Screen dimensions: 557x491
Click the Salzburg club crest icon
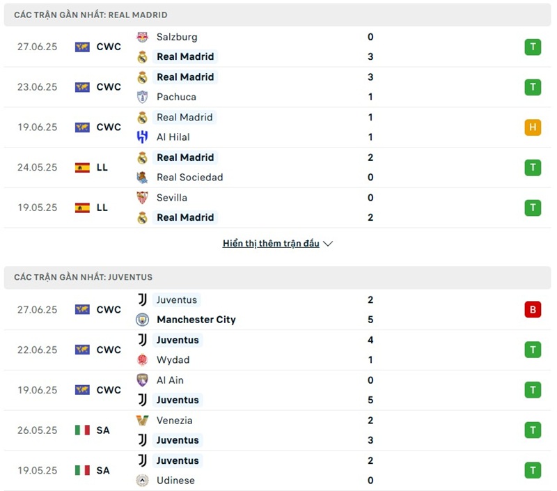point(142,37)
